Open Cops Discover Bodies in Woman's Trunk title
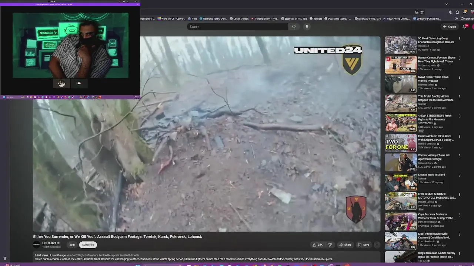474x266 pixels. click(437, 216)
